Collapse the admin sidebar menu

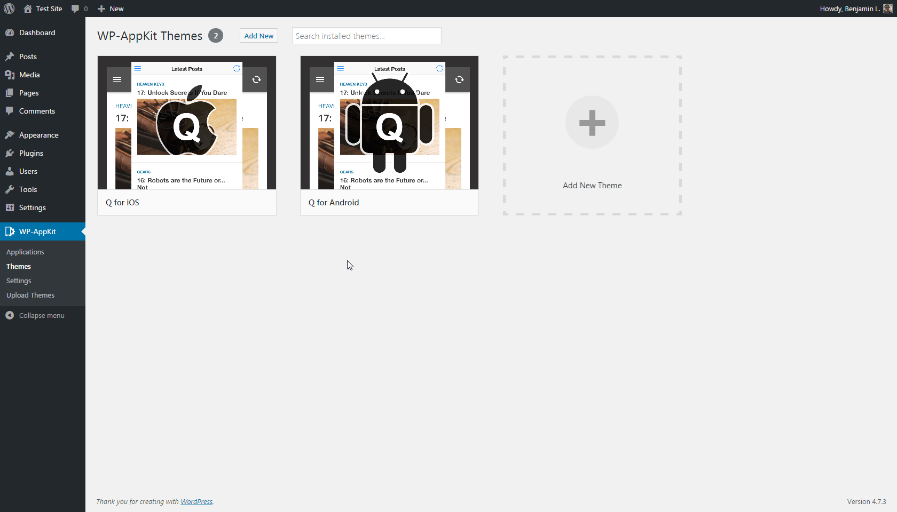(35, 315)
